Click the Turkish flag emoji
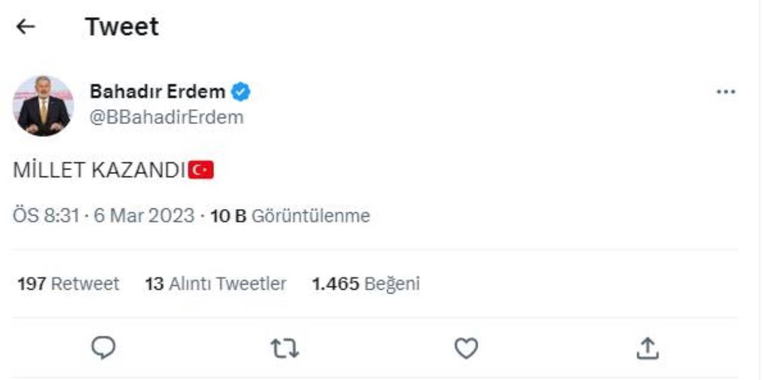Viewport: 763px width, 380px height. click(x=201, y=171)
